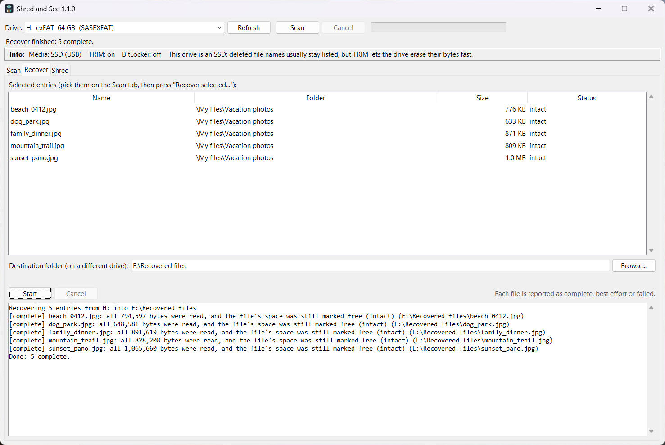Click the 'Media: SSD (USB)' info text
The width and height of the screenshot is (665, 445).
click(55, 54)
